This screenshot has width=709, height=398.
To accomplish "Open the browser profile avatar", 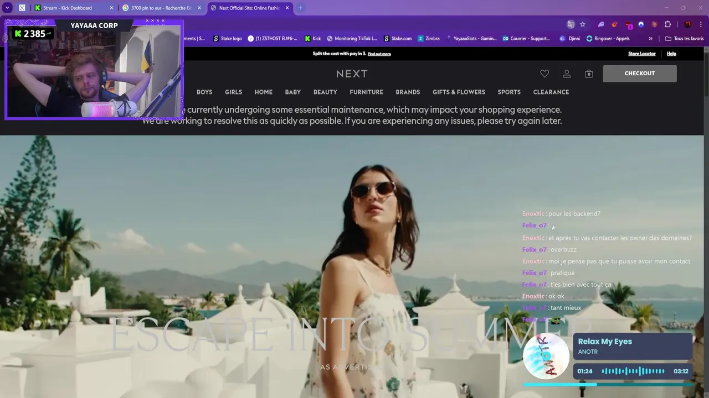I will pyautogui.click(x=688, y=24).
